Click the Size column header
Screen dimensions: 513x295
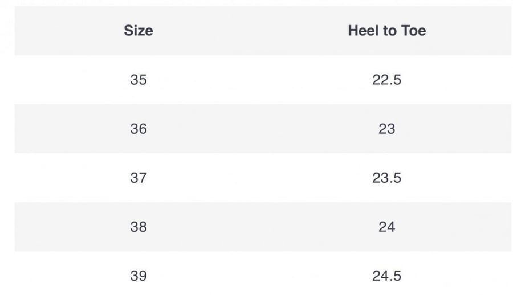click(139, 31)
